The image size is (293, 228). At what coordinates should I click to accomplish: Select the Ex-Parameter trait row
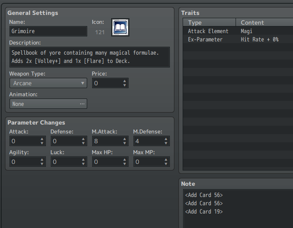tap(238, 39)
